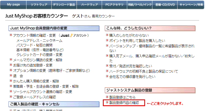
Task: Click アカウント情報の確認・変更 link
Action: click(34, 35)
